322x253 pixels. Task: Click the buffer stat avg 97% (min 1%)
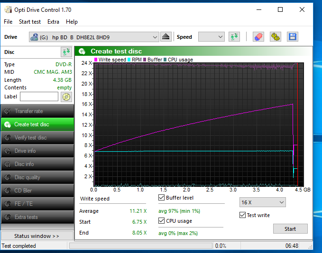[x=179, y=211]
